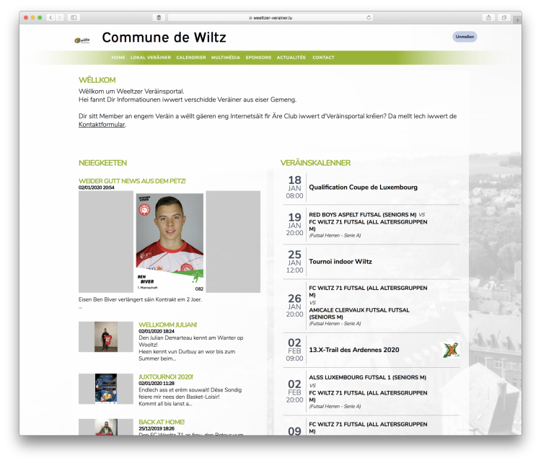
Task: Click the 19 JAN 20:00 date
Action: pyautogui.click(x=294, y=224)
